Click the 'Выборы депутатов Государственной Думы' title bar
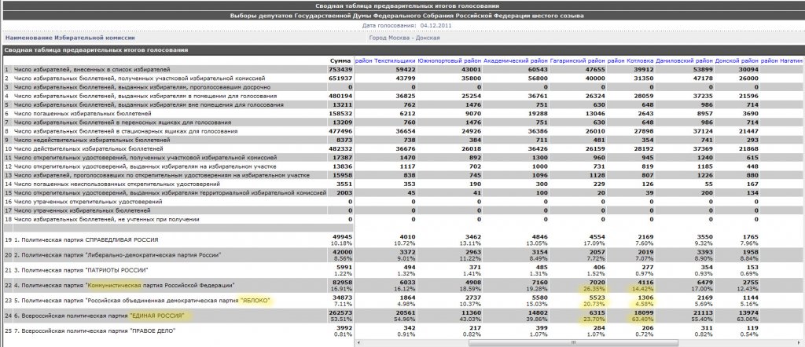The image size is (805, 347). [x=407, y=16]
